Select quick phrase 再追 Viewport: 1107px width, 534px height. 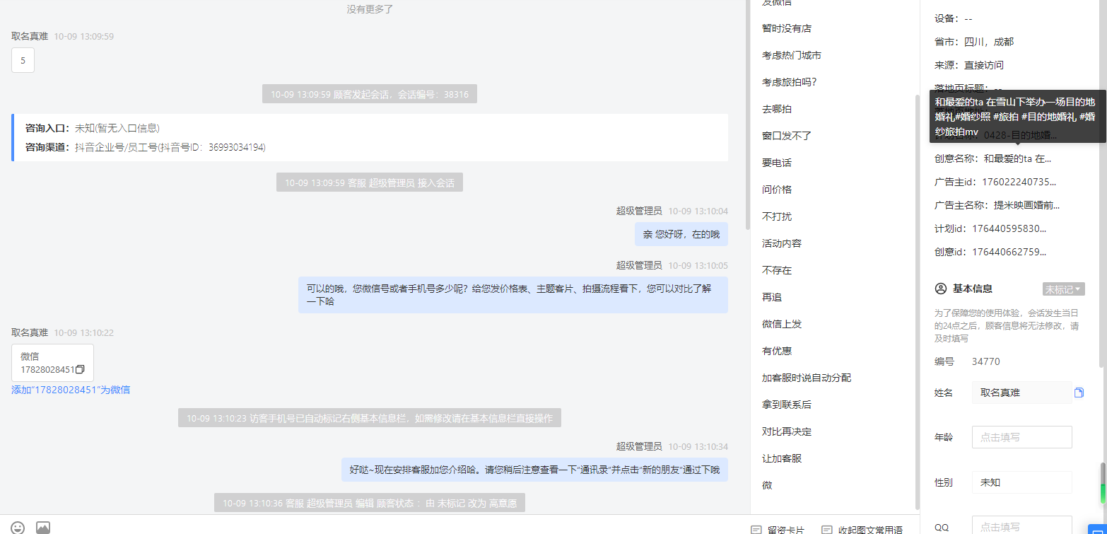[771, 297]
